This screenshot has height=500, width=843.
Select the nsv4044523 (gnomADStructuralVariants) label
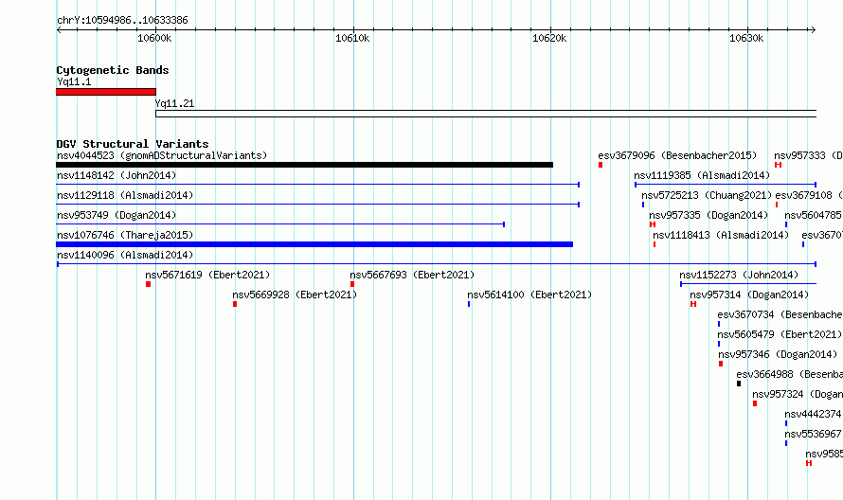pyautogui.click(x=162, y=155)
